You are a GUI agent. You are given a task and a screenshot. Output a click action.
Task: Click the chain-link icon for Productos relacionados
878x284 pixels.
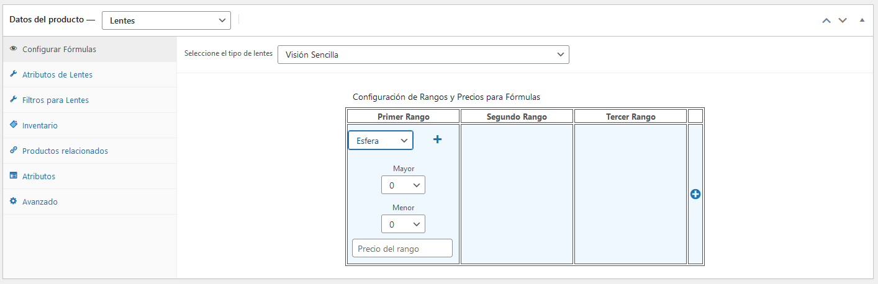point(14,151)
